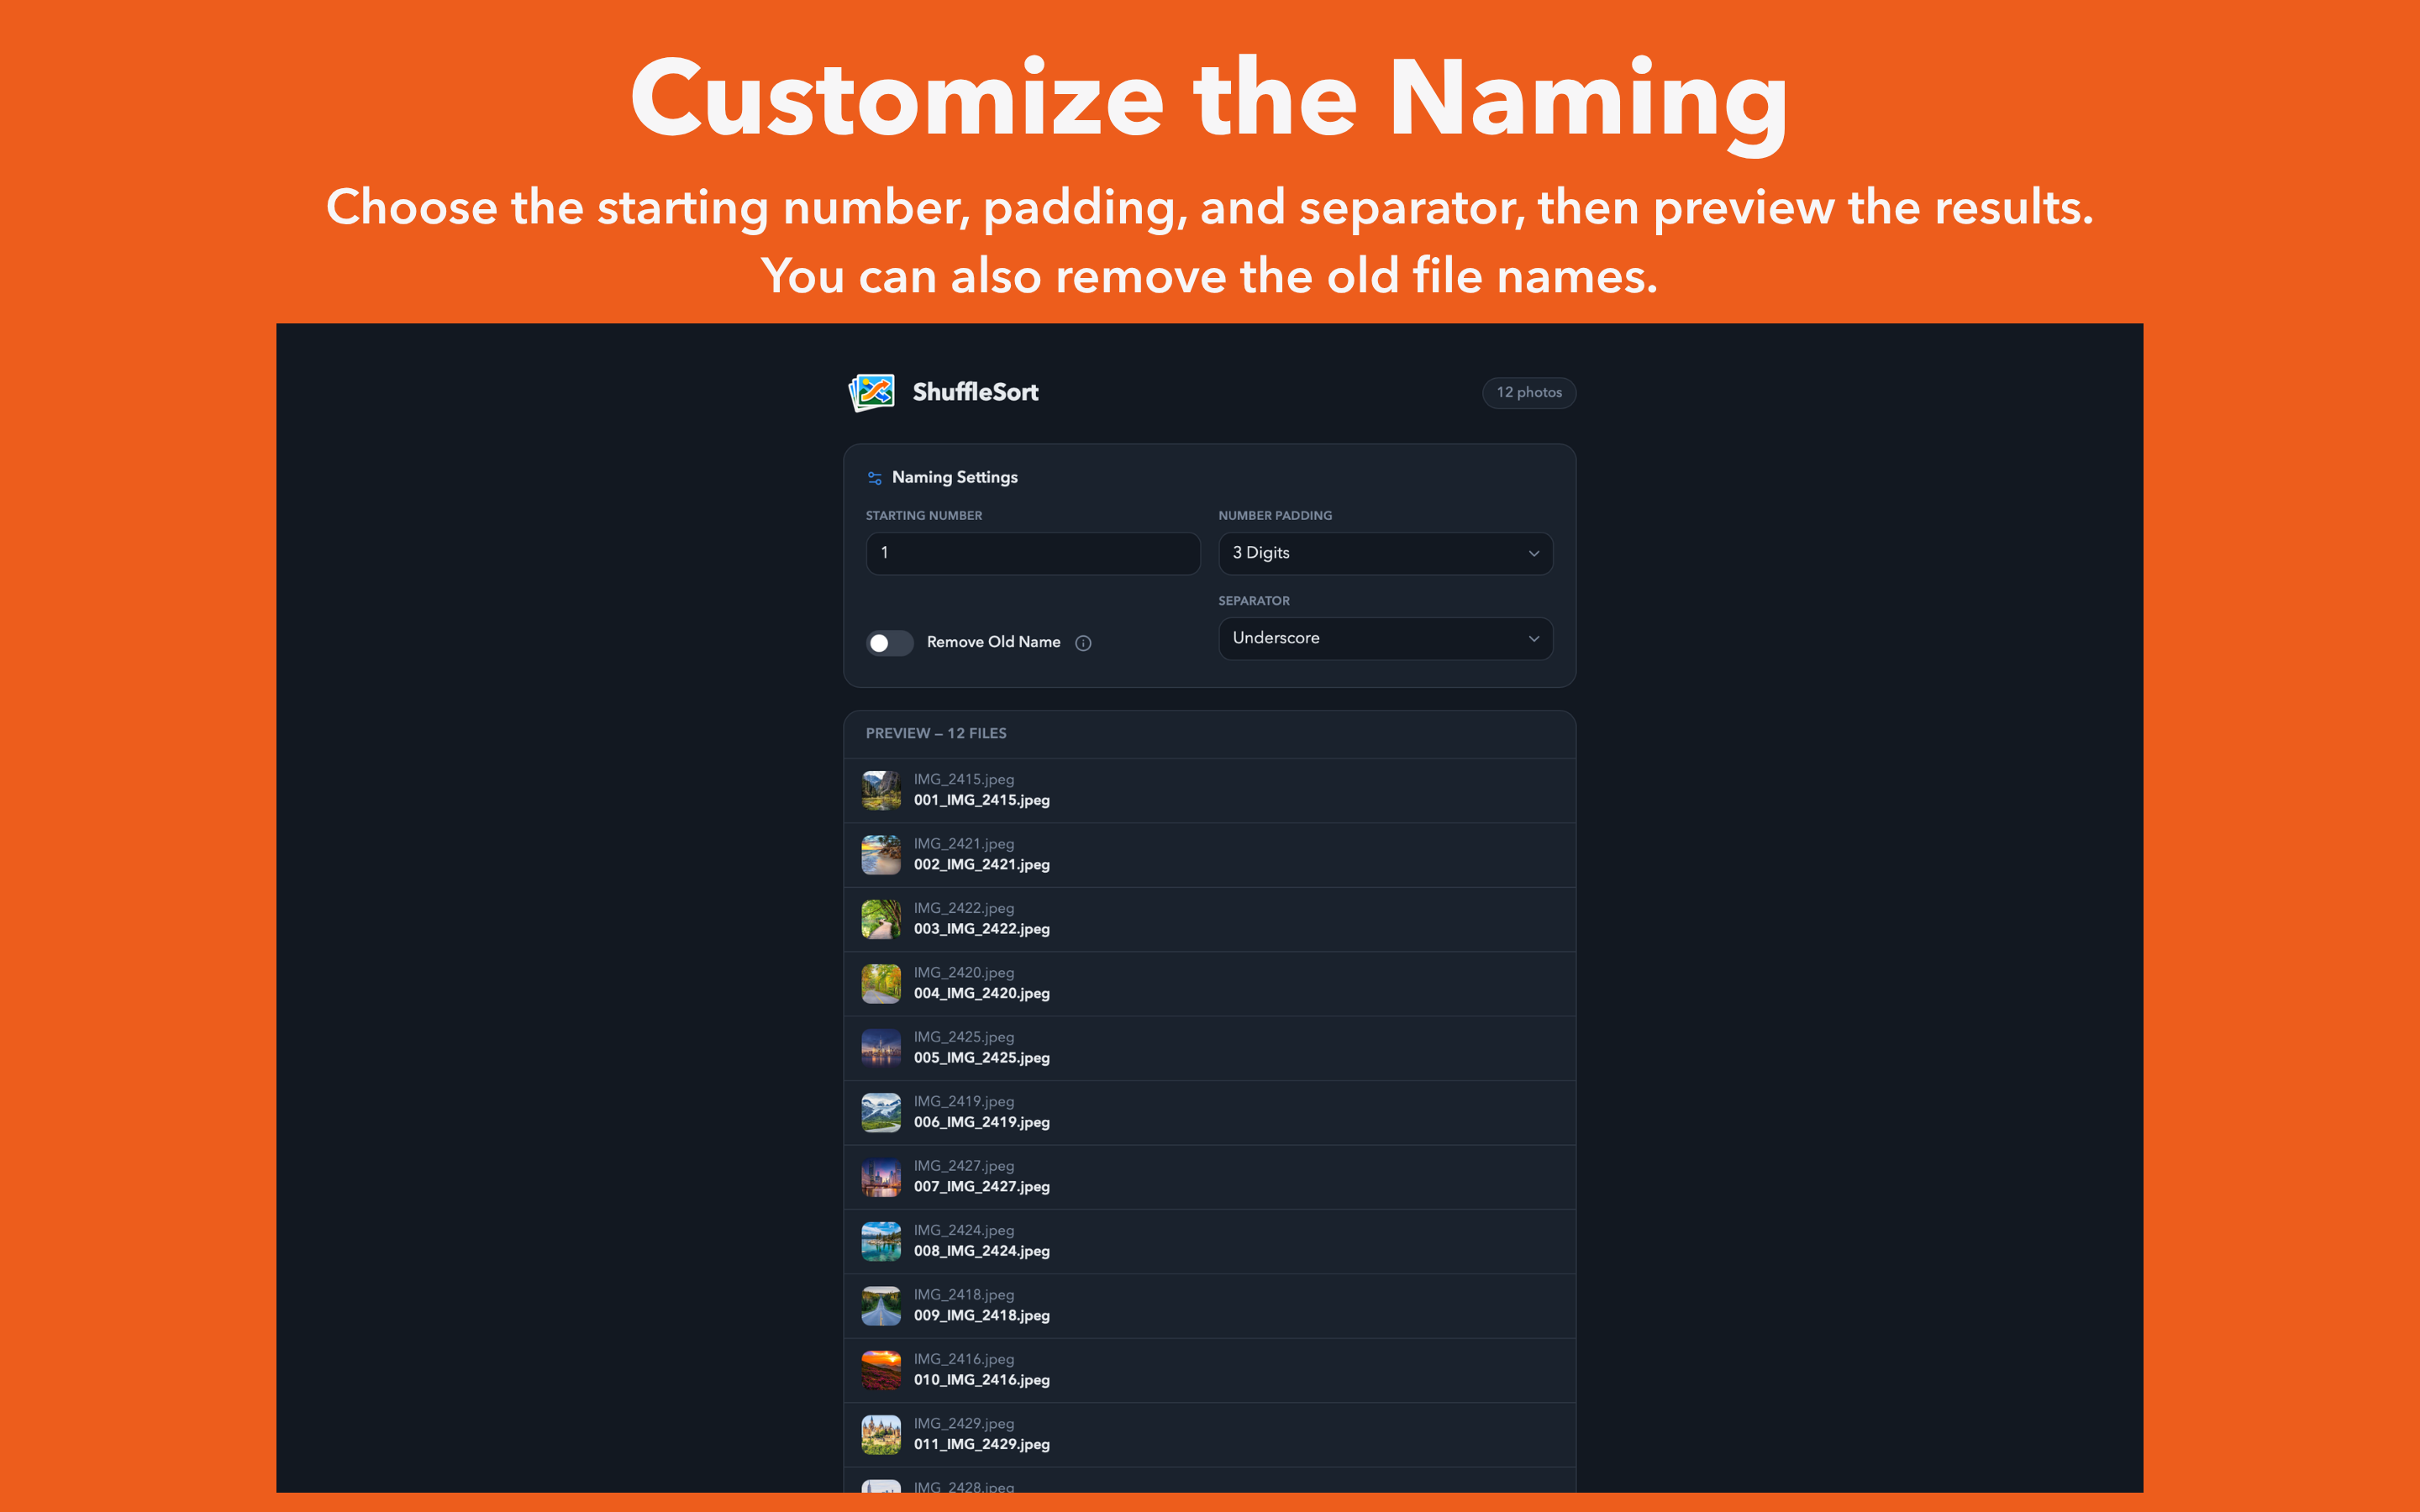This screenshot has width=2420, height=1512.
Task: Open the Remove Old Name info icon
Action: tap(1083, 643)
